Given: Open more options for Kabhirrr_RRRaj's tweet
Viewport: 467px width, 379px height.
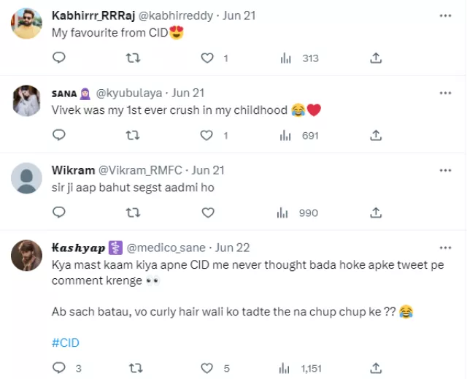Looking at the screenshot, I should click(444, 15).
